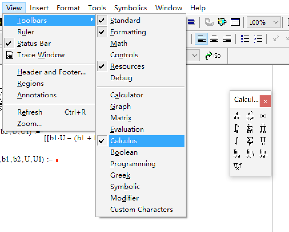Insert the infinity symbol
The width and height of the screenshot is (289, 232).
(x=263, y=116)
